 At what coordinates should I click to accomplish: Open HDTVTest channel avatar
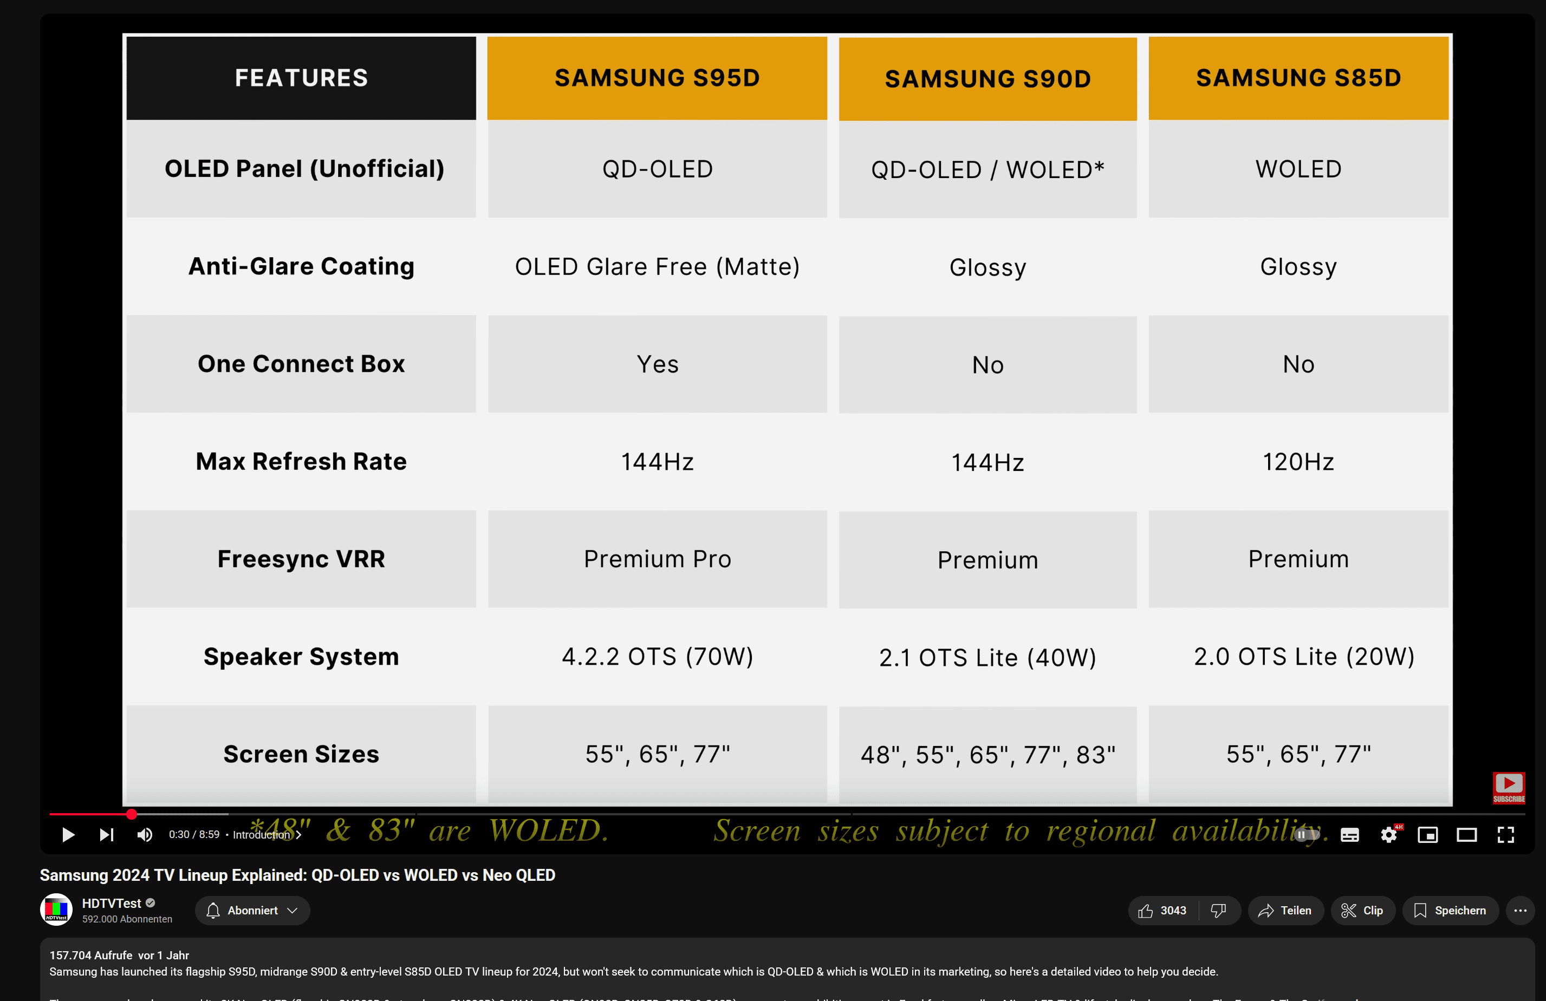point(56,910)
